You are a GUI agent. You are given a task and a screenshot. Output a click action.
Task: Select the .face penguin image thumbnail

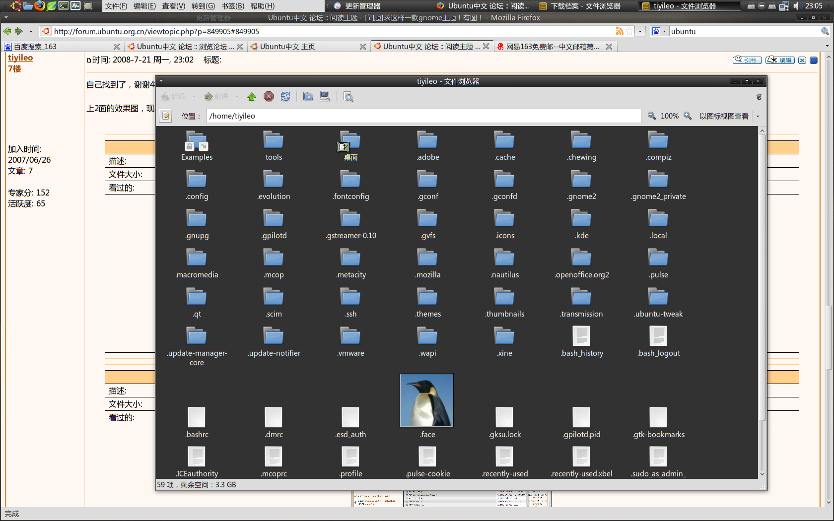coord(427,400)
